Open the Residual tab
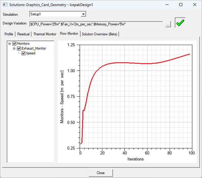The image size is (202, 178). [23, 34]
